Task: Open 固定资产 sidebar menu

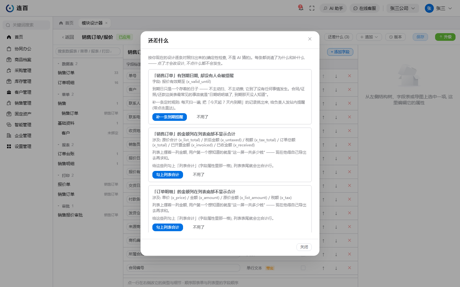Action: (x=27, y=114)
